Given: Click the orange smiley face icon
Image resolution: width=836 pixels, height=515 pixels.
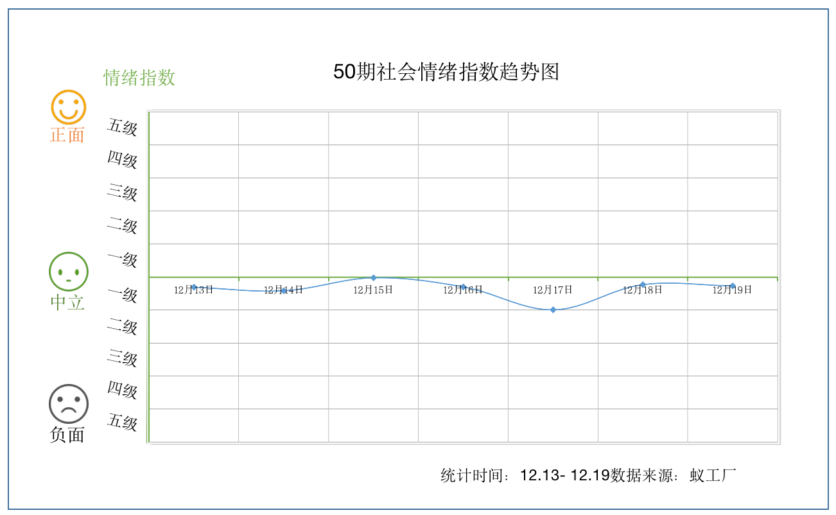Looking at the screenshot, I should [x=68, y=107].
